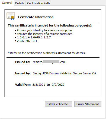Click the Issued to domain name
The height and width of the screenshot is (119, 106).
coord(49,62)
